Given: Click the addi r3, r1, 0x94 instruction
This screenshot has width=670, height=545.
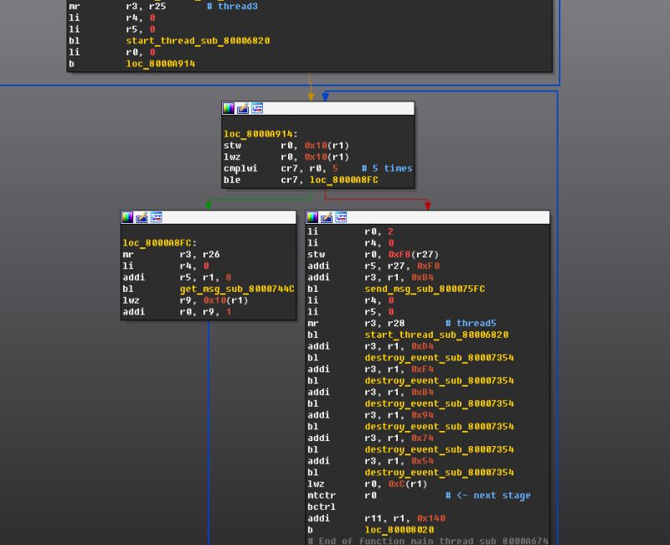Looking at the screenshot, I should (x=370, y=415).
